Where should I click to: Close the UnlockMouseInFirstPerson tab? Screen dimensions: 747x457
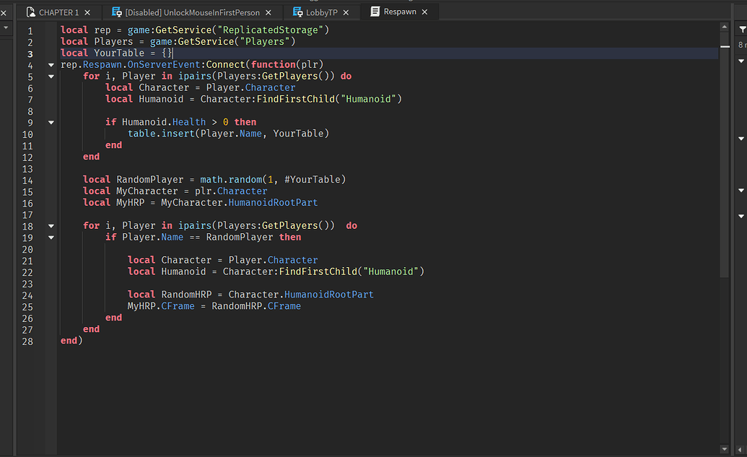click(x=268, y=12)
